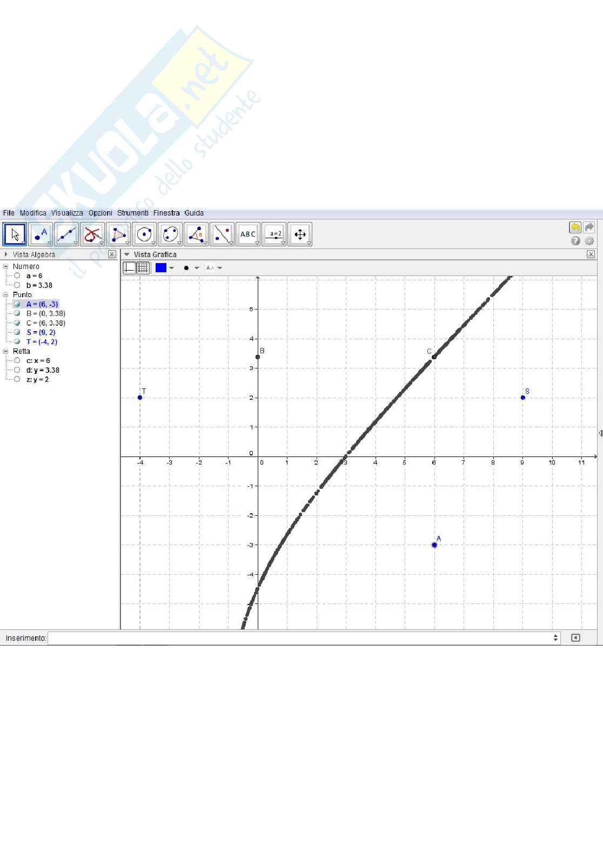Close the Vista Algebra panel
Viewport: 603px width, 853px height.
[x=112, y=254]
